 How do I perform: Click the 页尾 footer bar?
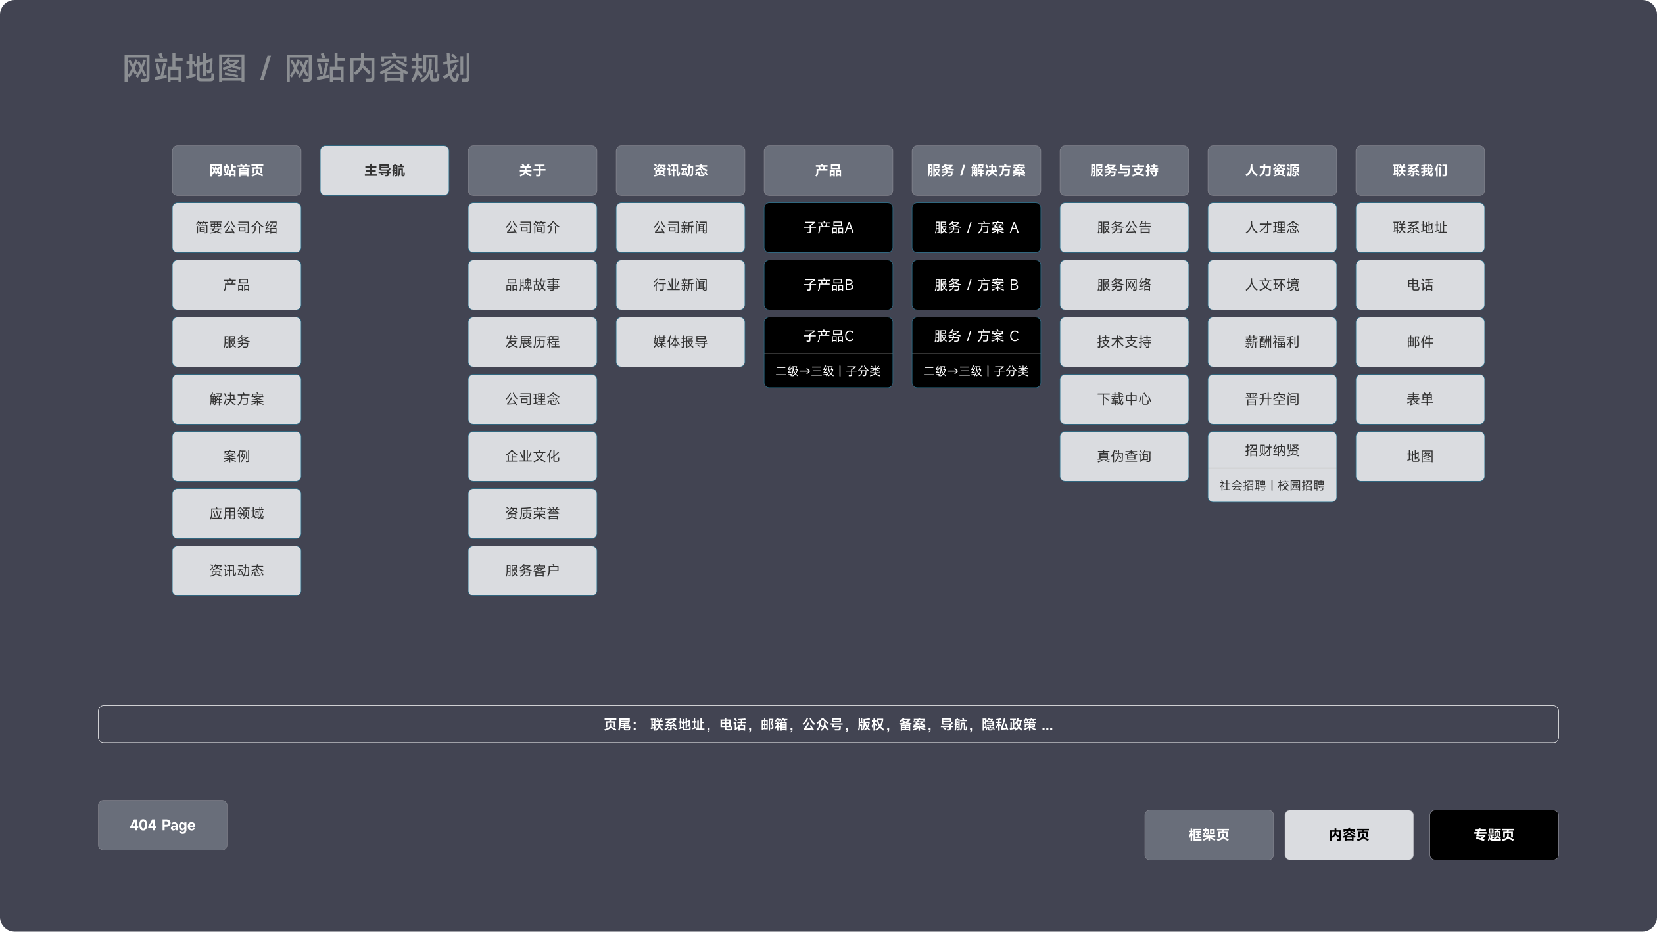pyautogui.click(x=828, y=724)
